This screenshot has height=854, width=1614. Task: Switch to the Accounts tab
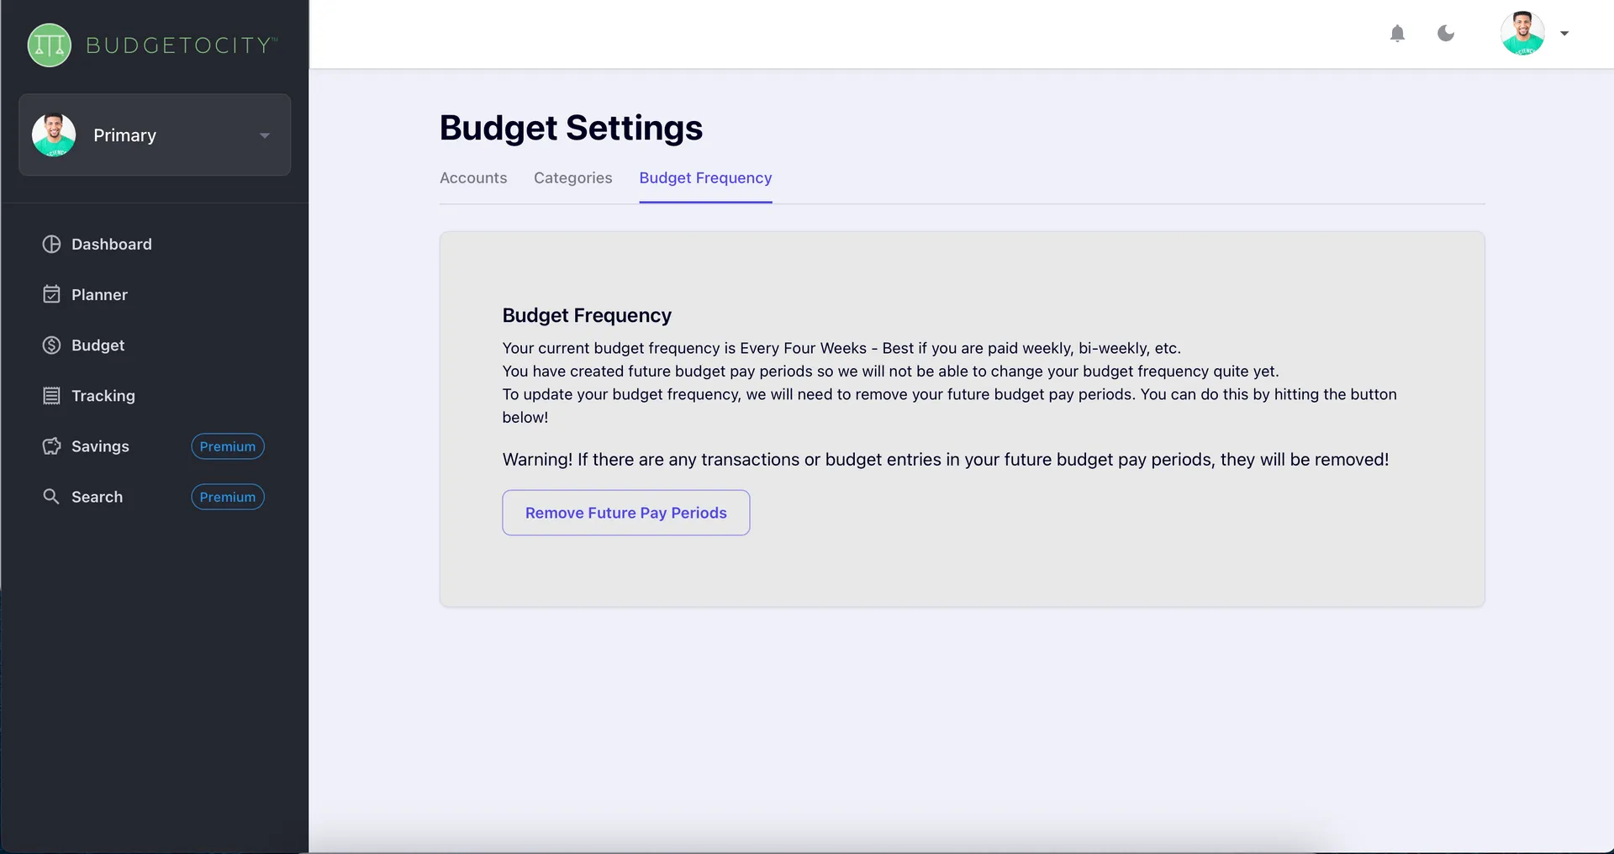point(472,178)
